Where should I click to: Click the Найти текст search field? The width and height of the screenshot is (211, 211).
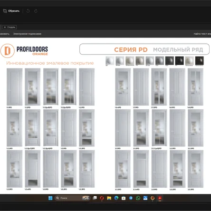click(202, 34)
